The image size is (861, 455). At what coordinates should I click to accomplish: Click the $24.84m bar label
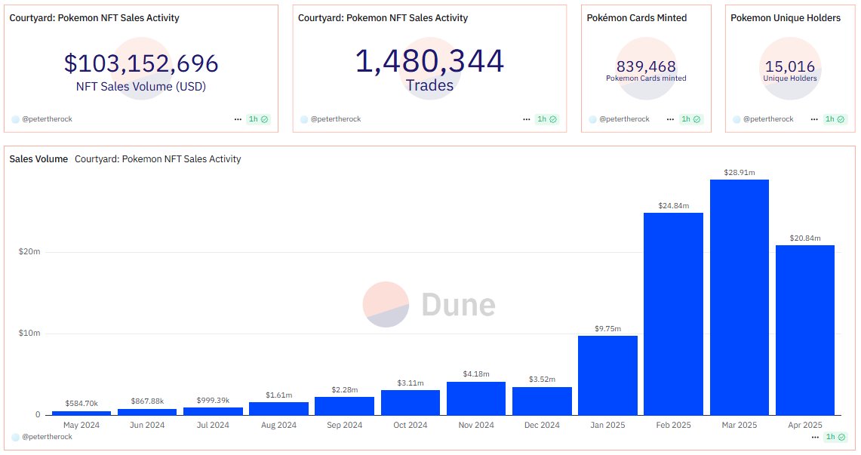(x=674, y=206)
